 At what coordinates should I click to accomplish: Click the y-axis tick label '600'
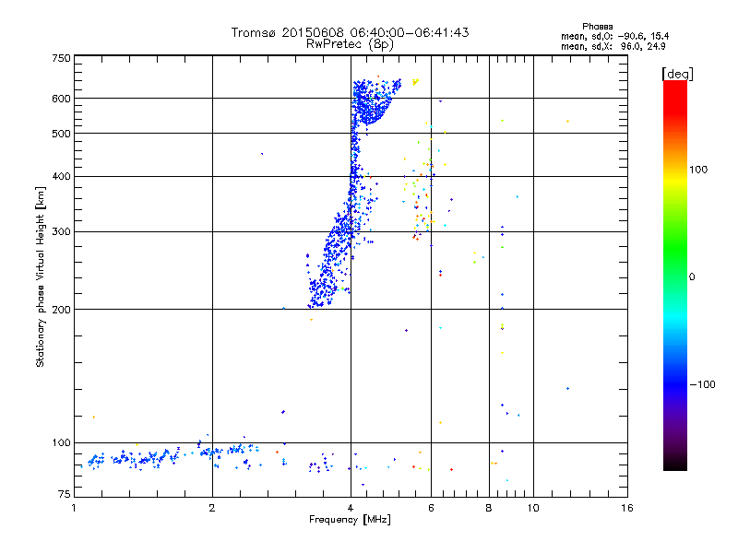click(x=61, y=99)
